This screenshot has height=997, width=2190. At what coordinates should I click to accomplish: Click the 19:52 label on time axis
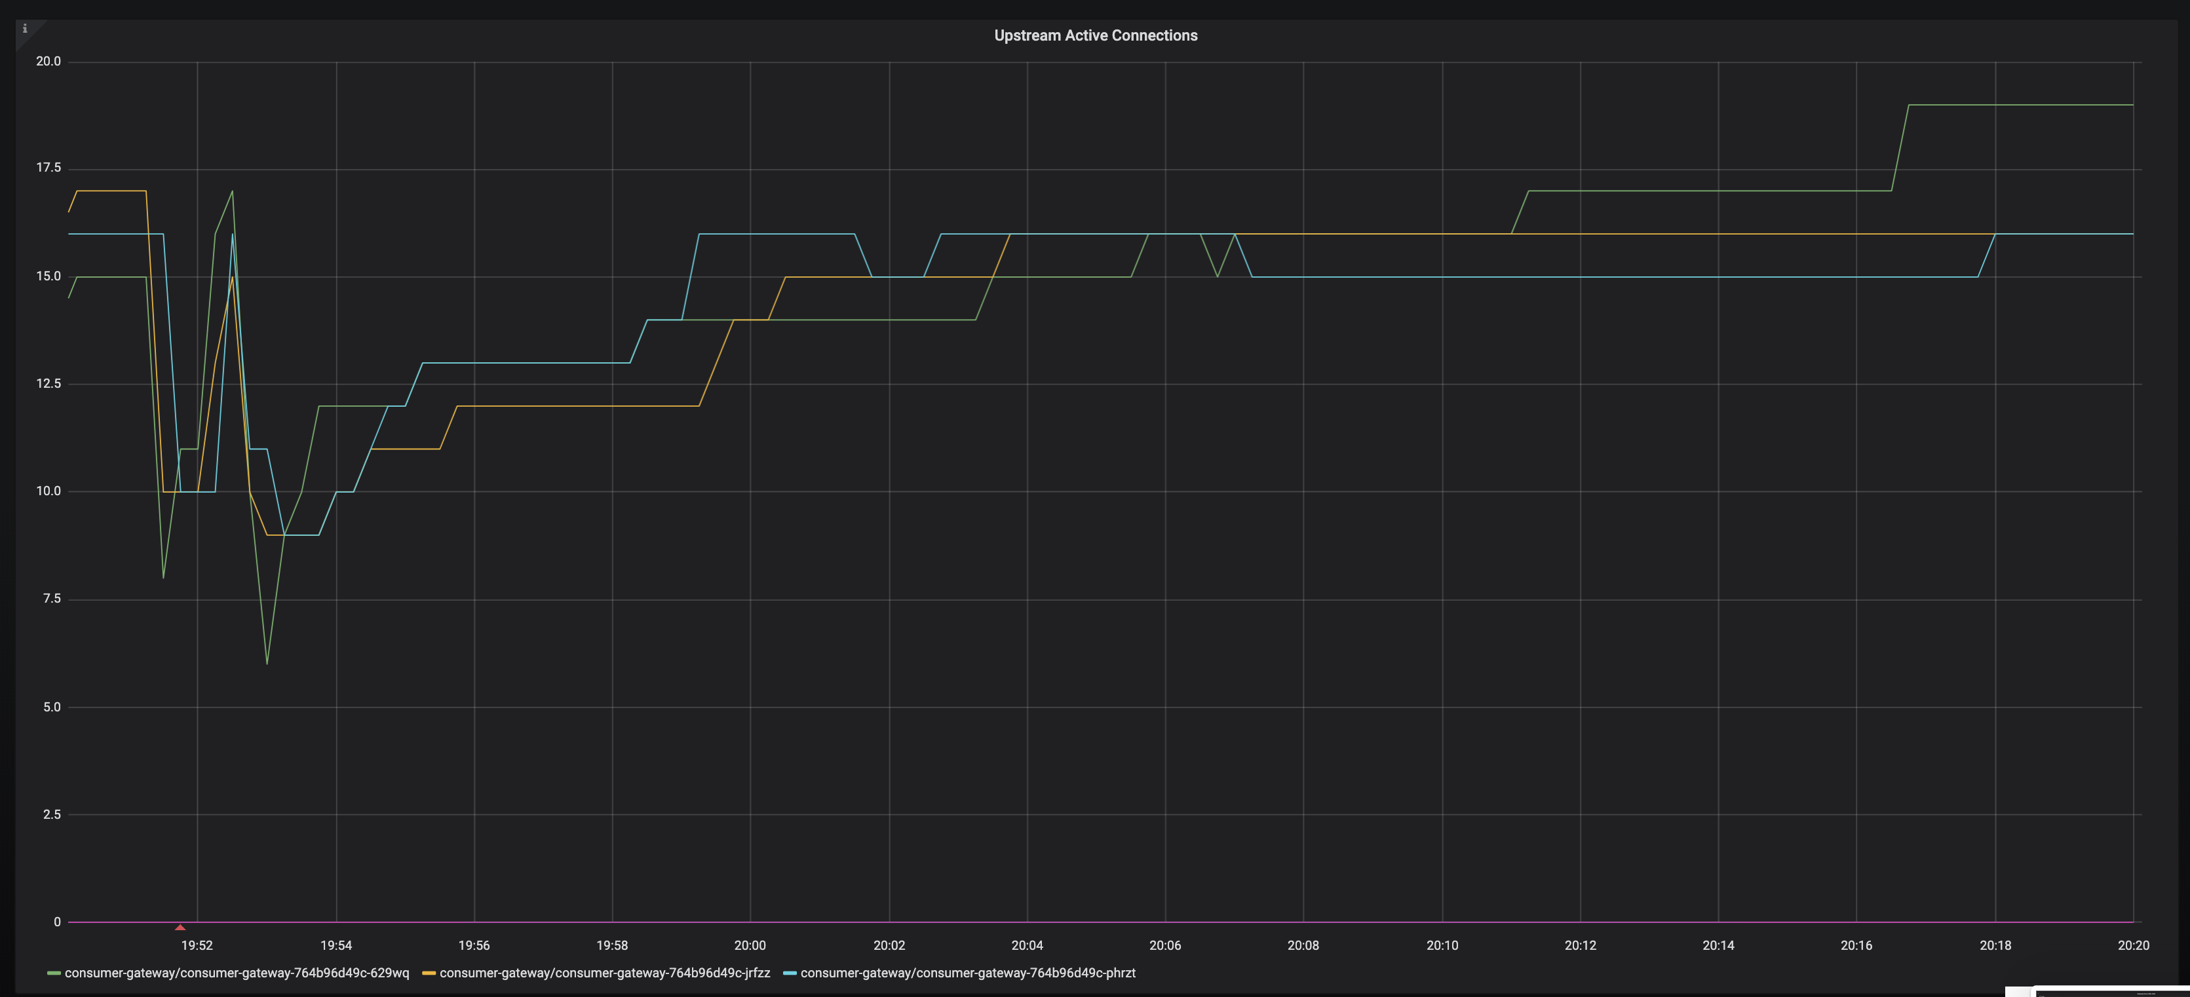click(x=197, y=945)
